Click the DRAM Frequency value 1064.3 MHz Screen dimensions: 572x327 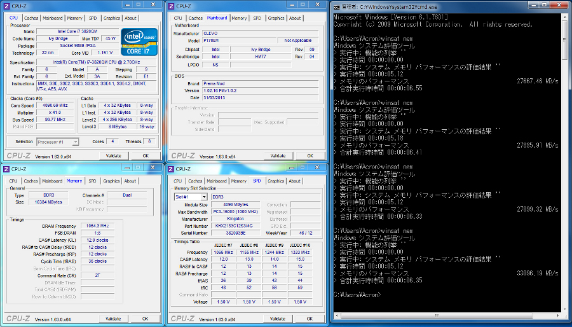[98, 226]
